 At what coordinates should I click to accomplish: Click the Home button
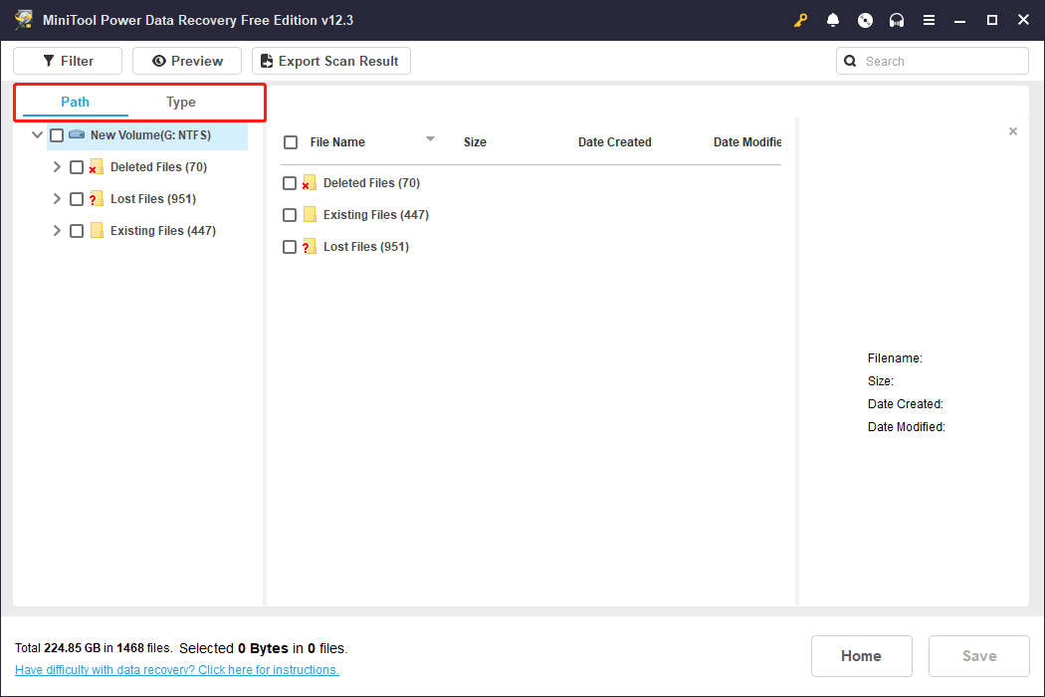point(861,655)
